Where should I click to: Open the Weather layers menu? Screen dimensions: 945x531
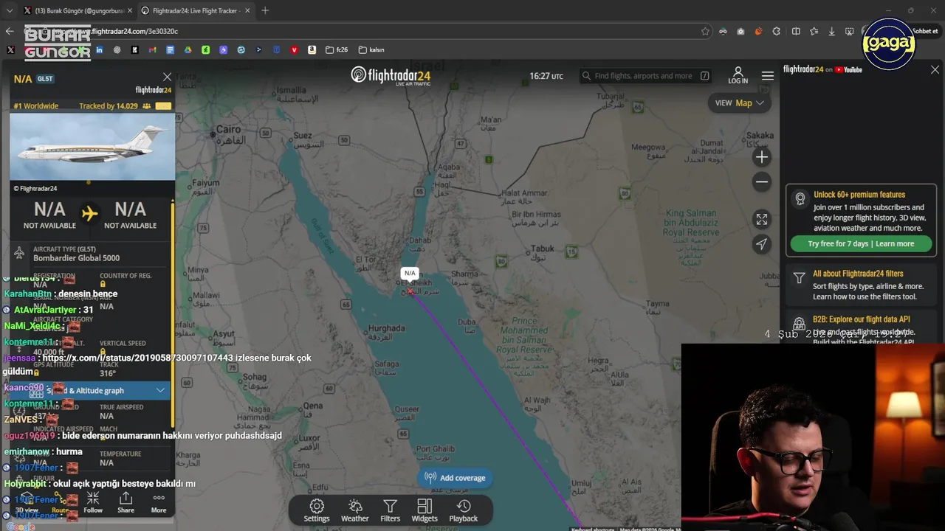pyautogui.click(x=354, y=510)
